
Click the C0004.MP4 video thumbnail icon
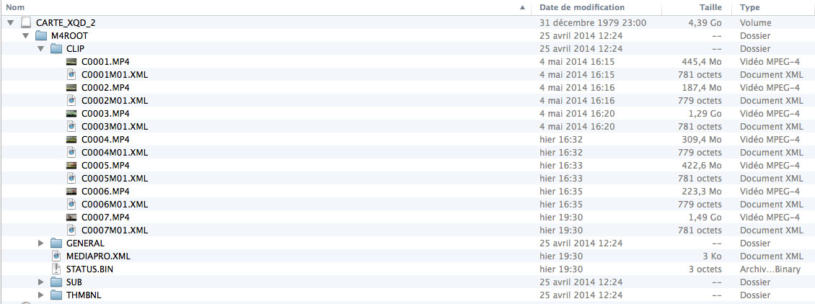pyautogui.click(x=71, y=140)
